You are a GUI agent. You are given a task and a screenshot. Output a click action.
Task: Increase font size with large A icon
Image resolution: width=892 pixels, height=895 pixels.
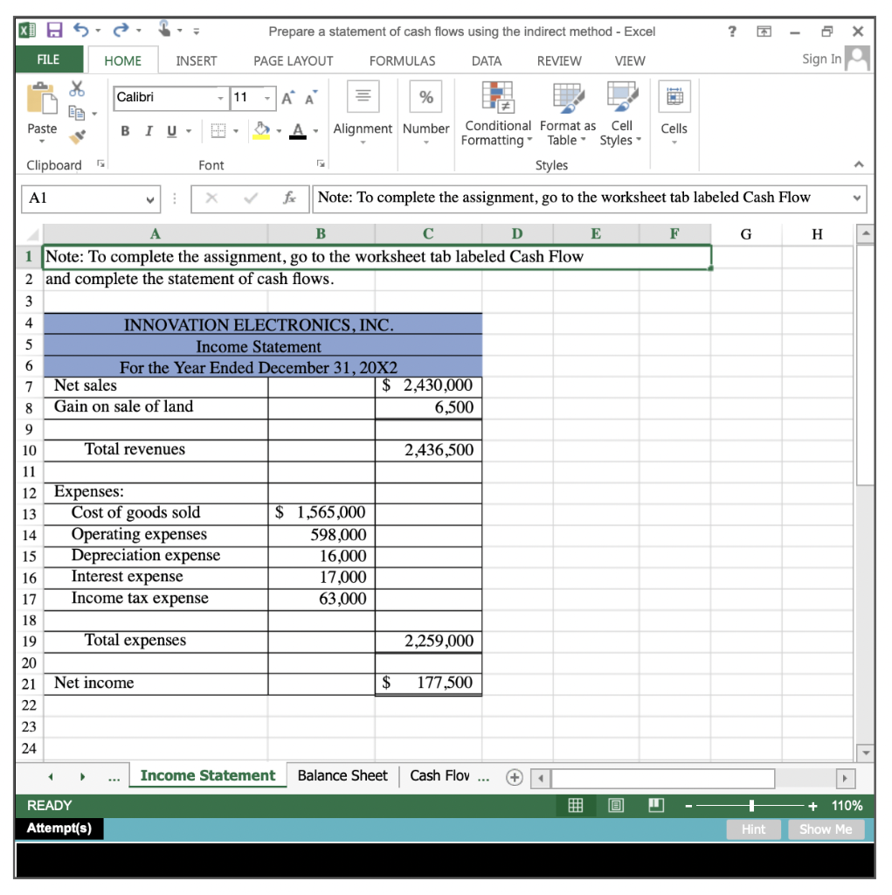pyautogui.click(x=288, y=98)
